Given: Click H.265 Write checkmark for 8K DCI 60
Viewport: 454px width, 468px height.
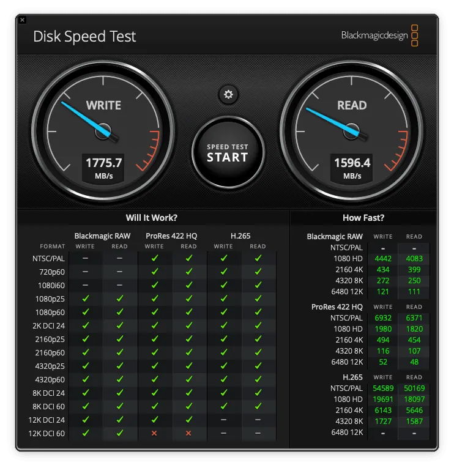Looking at the screenshot, I should [x=223, y=406].
